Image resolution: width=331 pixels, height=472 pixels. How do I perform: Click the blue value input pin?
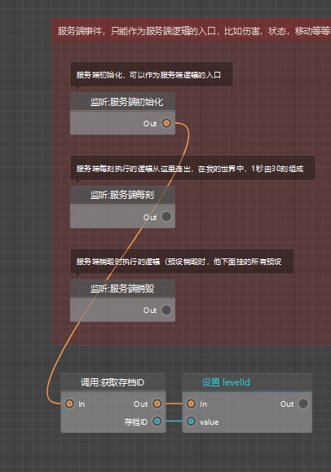(x=191, y=421)
